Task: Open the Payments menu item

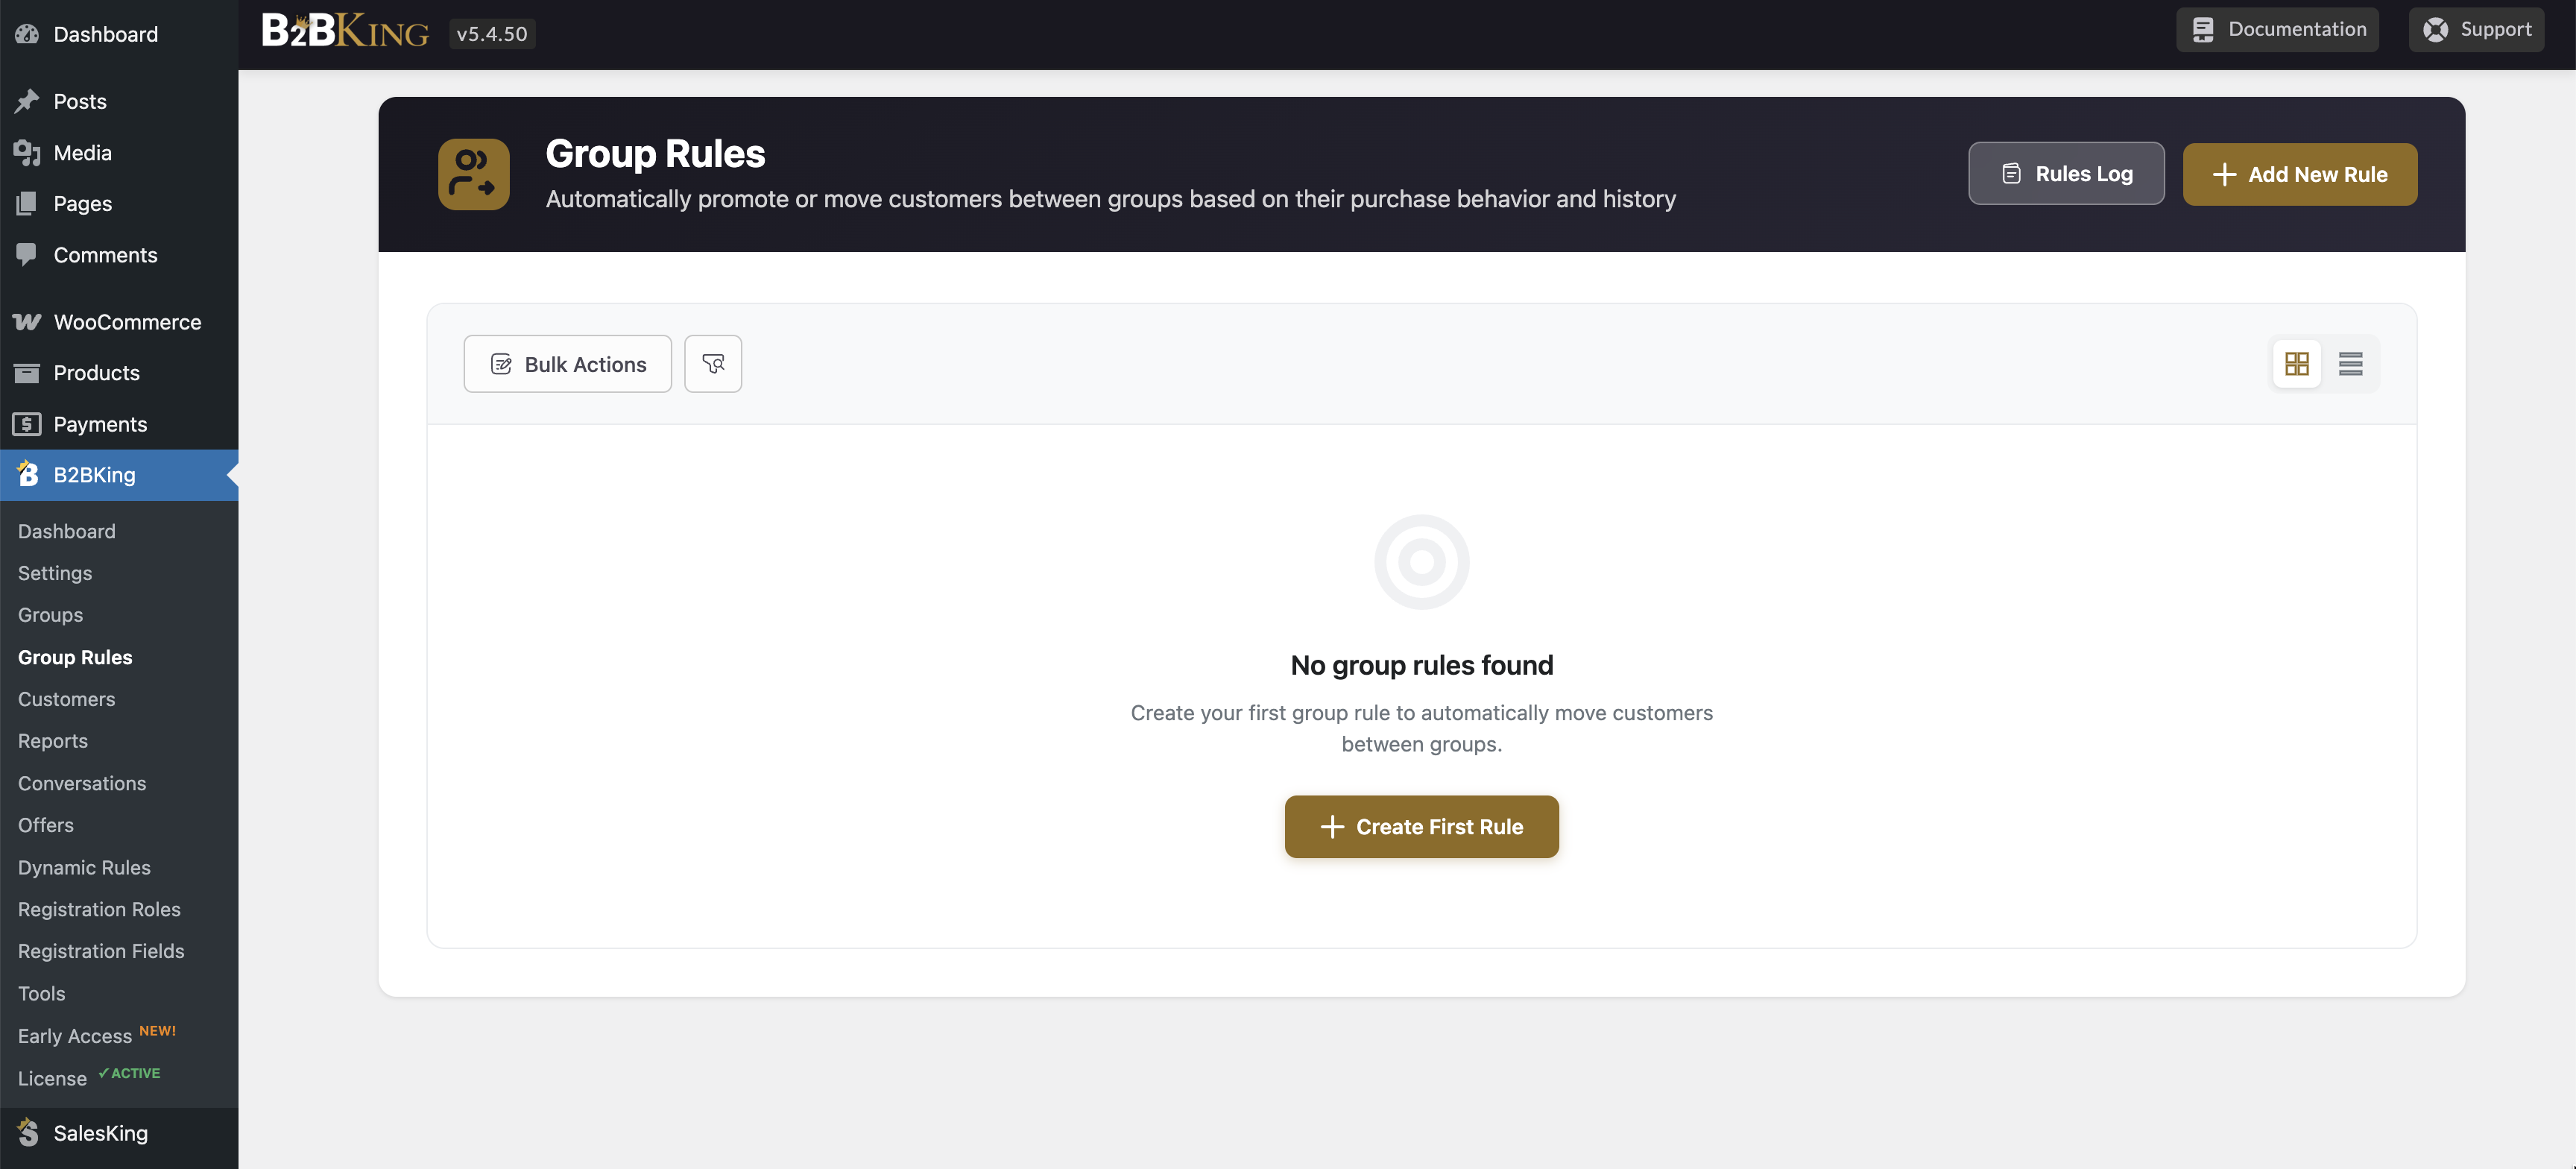Action: 100,424
